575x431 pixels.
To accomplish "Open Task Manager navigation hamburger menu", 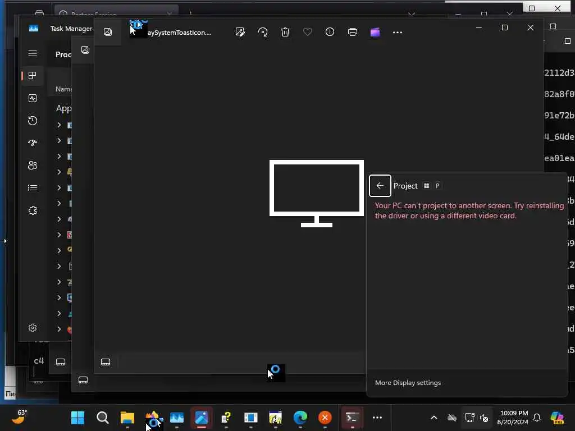I will [32, 53].
